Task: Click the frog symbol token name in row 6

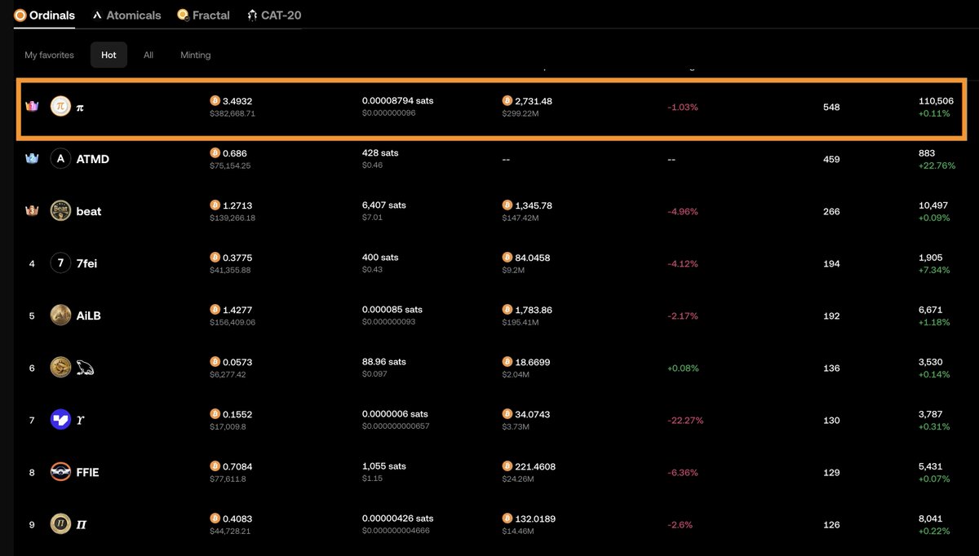Action: 86,368
